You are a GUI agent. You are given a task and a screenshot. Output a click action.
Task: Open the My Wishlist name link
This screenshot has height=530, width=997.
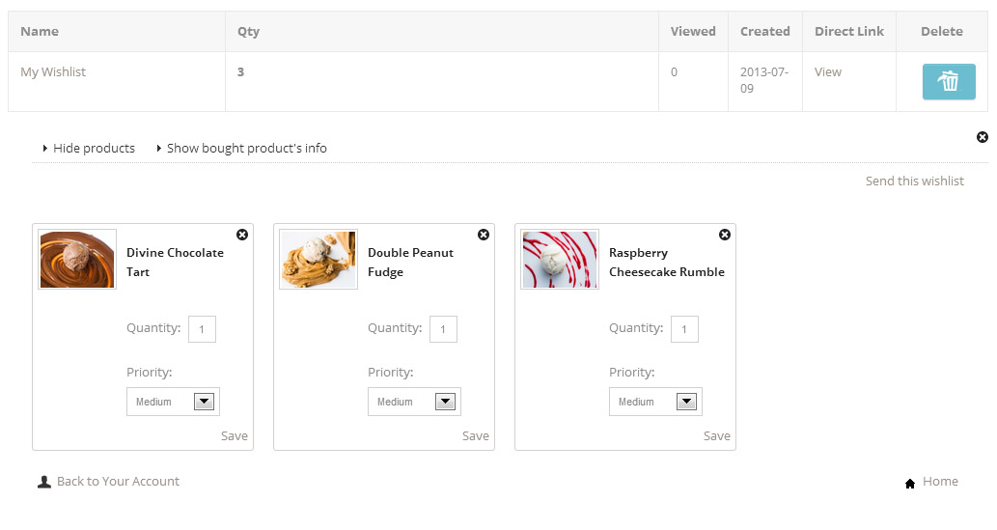click(x=53, y=72)
